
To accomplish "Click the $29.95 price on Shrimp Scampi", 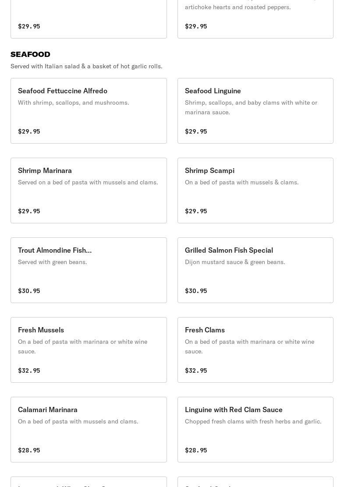I will click(x=196, y=211).
